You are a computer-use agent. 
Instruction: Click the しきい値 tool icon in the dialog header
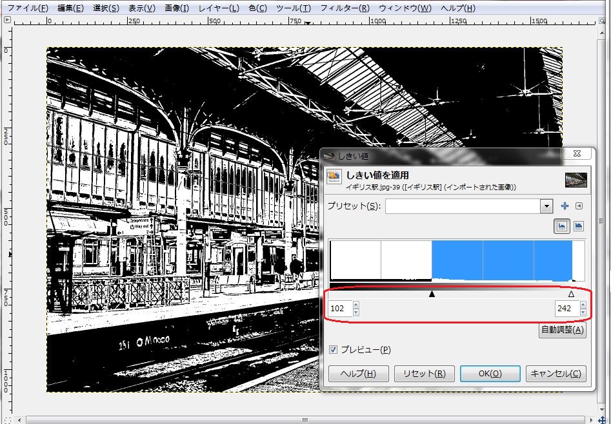334,177
